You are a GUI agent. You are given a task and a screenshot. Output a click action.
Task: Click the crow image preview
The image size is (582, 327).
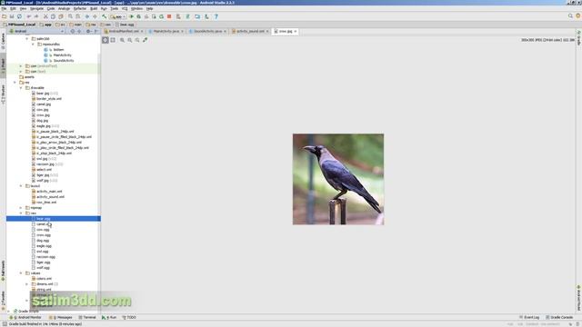[338, 180]
